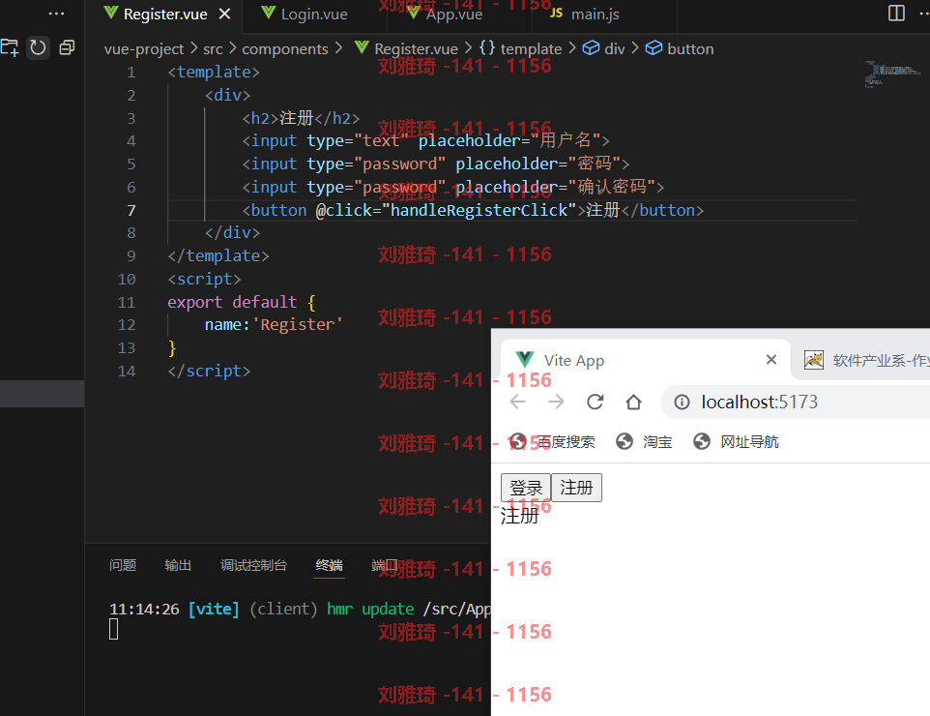930x716 pixels.
Task: Click vue-project in the breadcrumb
Action: (144, 48)
